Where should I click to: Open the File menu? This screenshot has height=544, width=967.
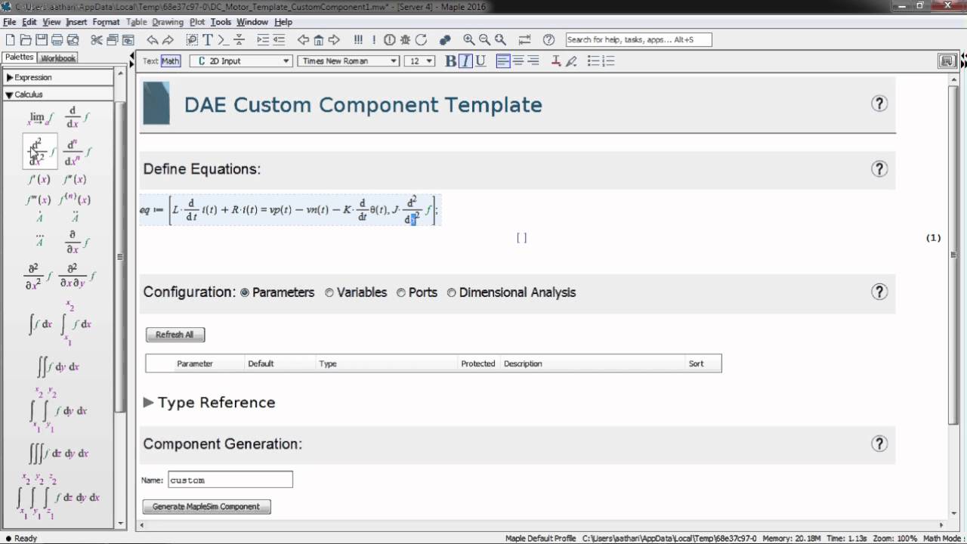(x=10, y=22)
